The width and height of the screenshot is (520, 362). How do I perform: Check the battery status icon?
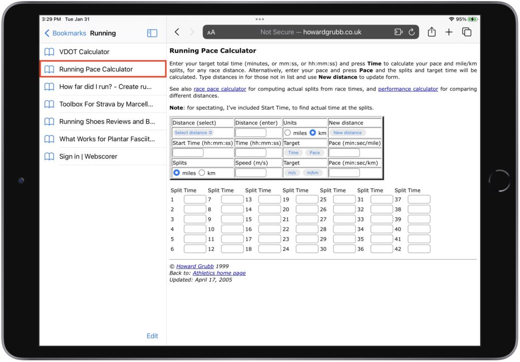click(473, 19)
